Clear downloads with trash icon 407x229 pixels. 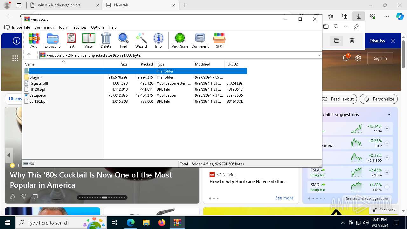(352, 40)
